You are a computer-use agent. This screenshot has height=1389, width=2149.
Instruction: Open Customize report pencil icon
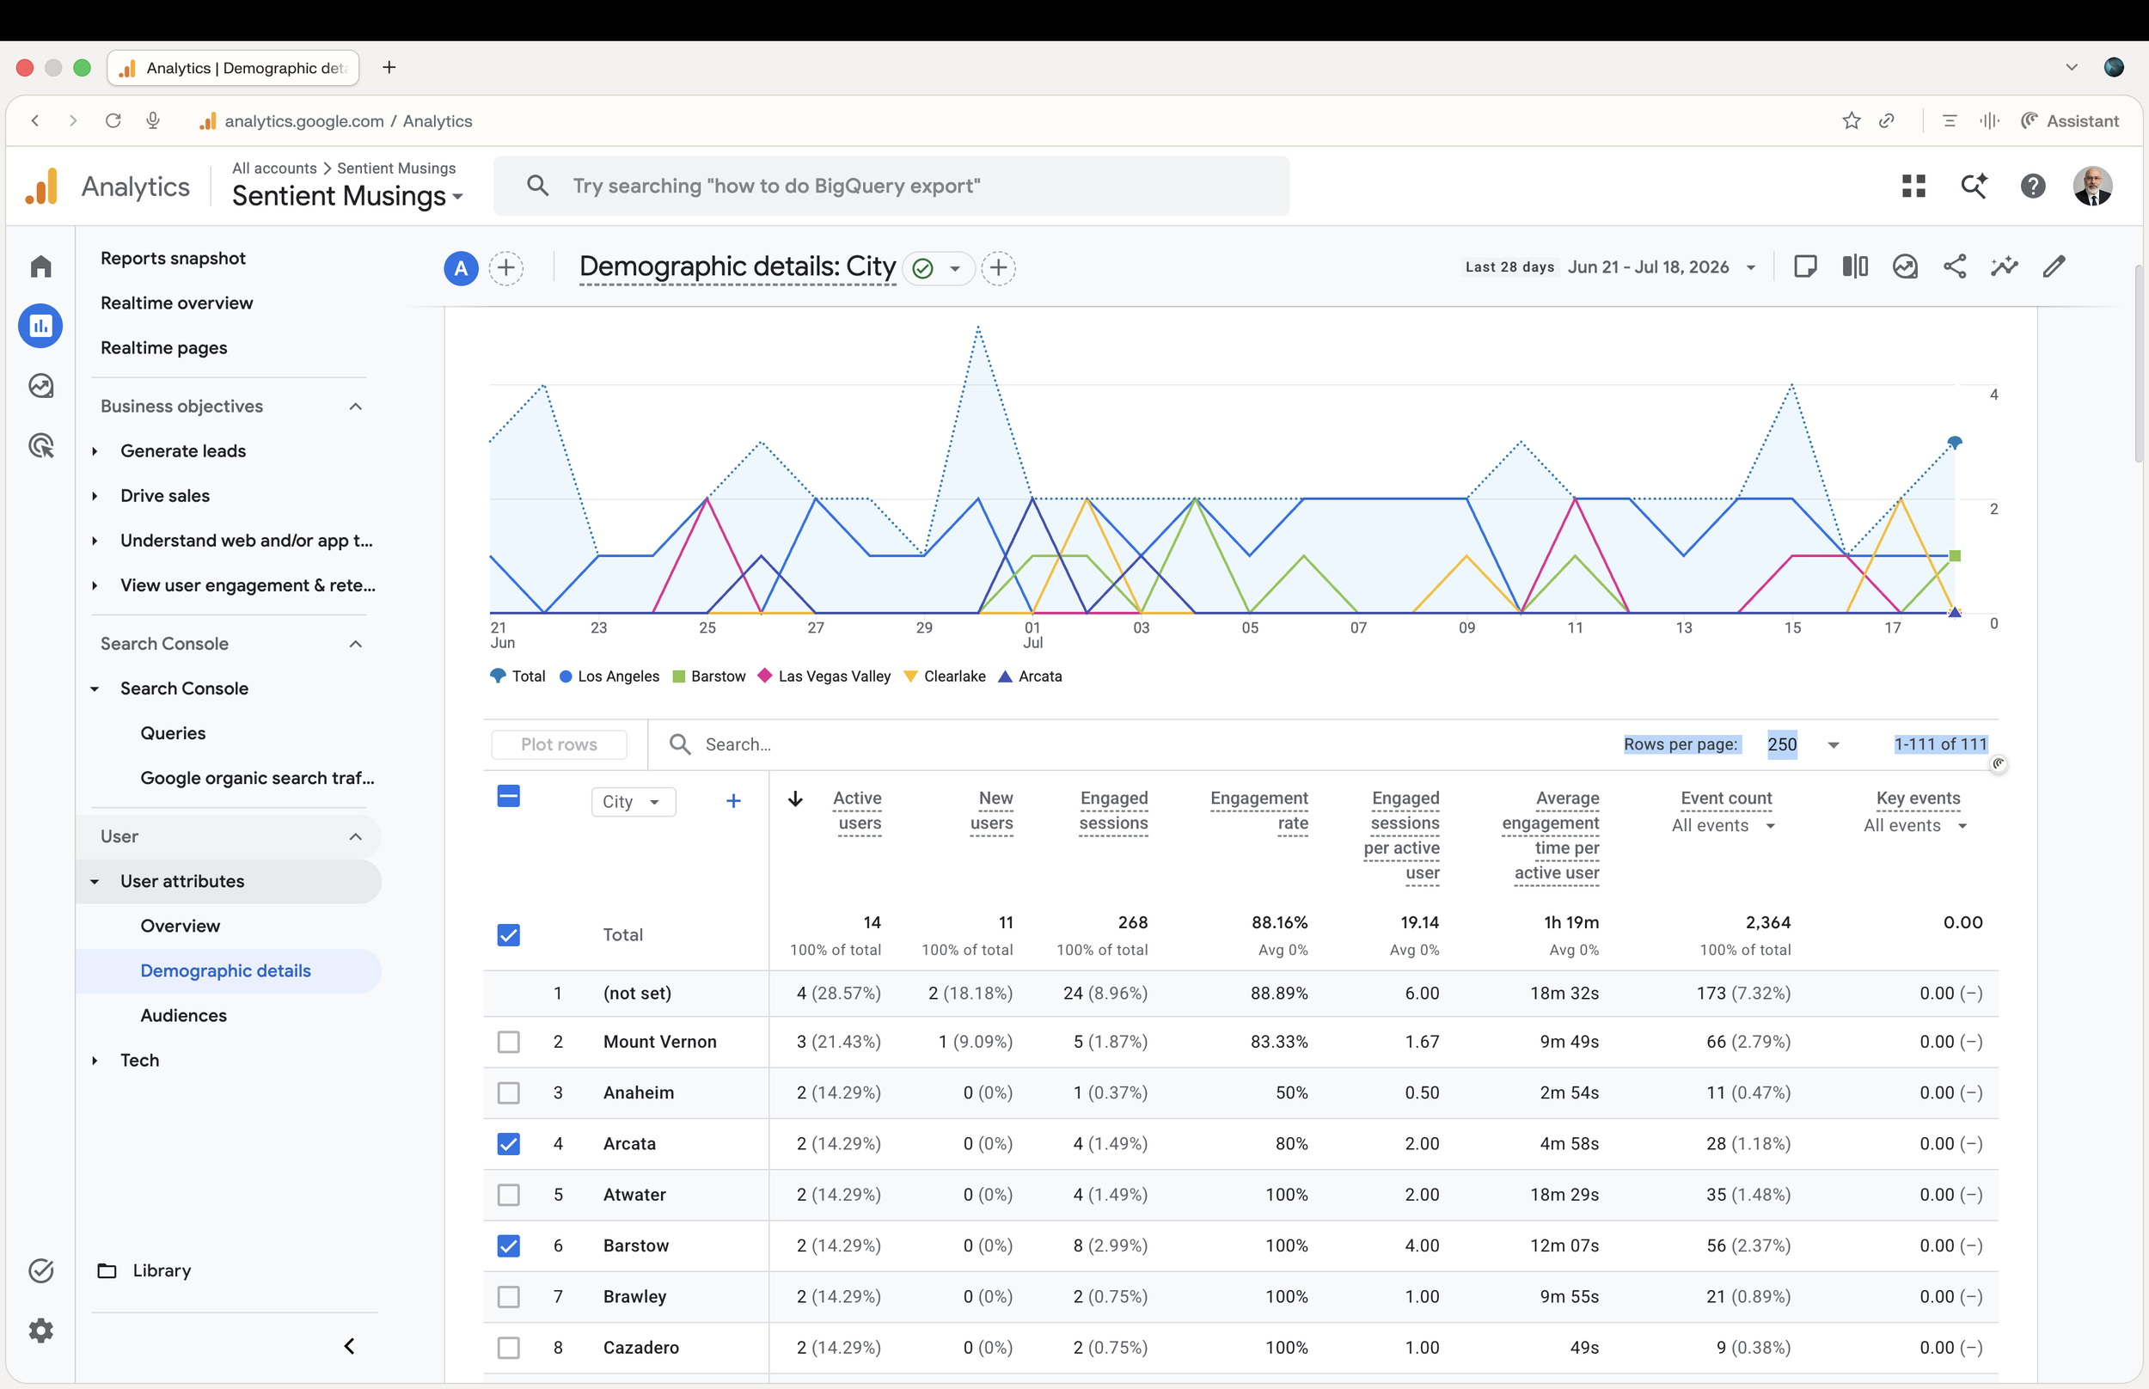[x=2054, y=267]
